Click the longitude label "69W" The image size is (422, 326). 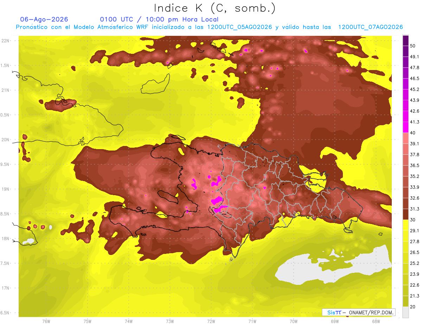334,321
